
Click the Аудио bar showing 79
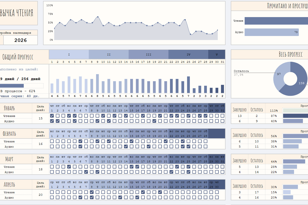[272, 32]
